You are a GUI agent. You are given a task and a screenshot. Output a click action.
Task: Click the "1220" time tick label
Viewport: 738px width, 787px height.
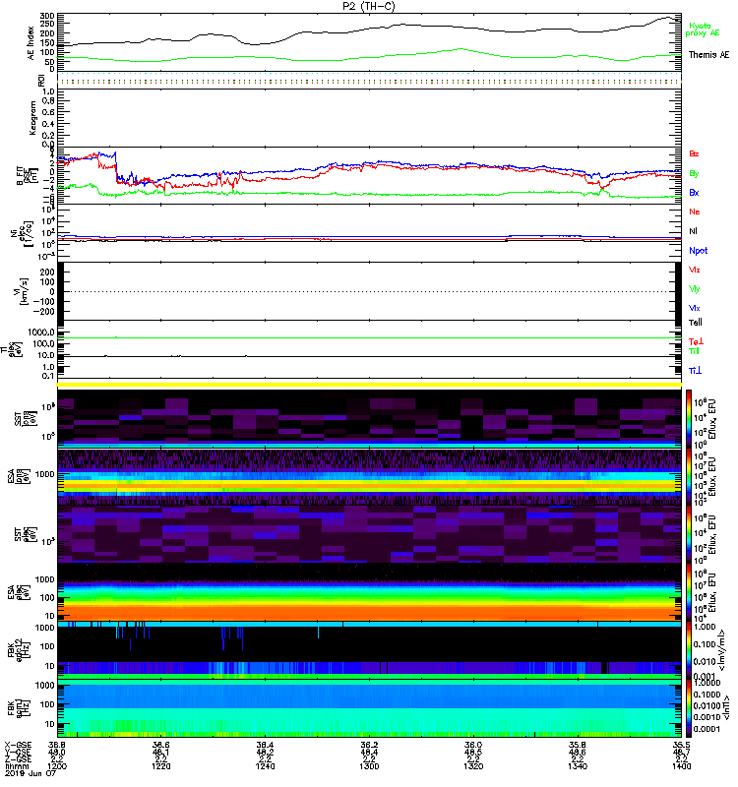pyautogui.click(x=161, y=766)
